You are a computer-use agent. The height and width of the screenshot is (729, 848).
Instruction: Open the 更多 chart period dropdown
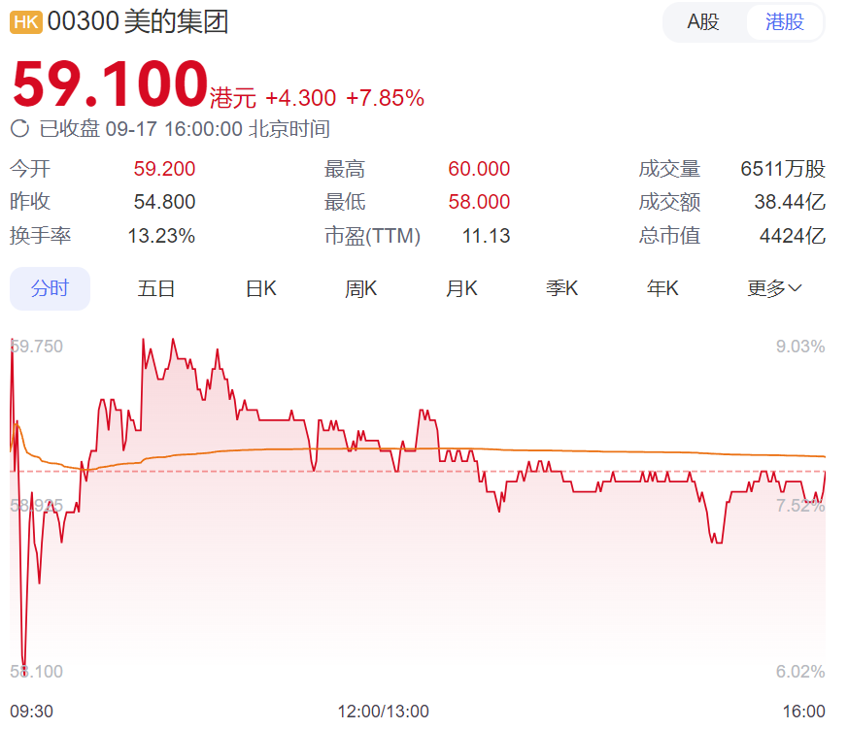point(774,288)
